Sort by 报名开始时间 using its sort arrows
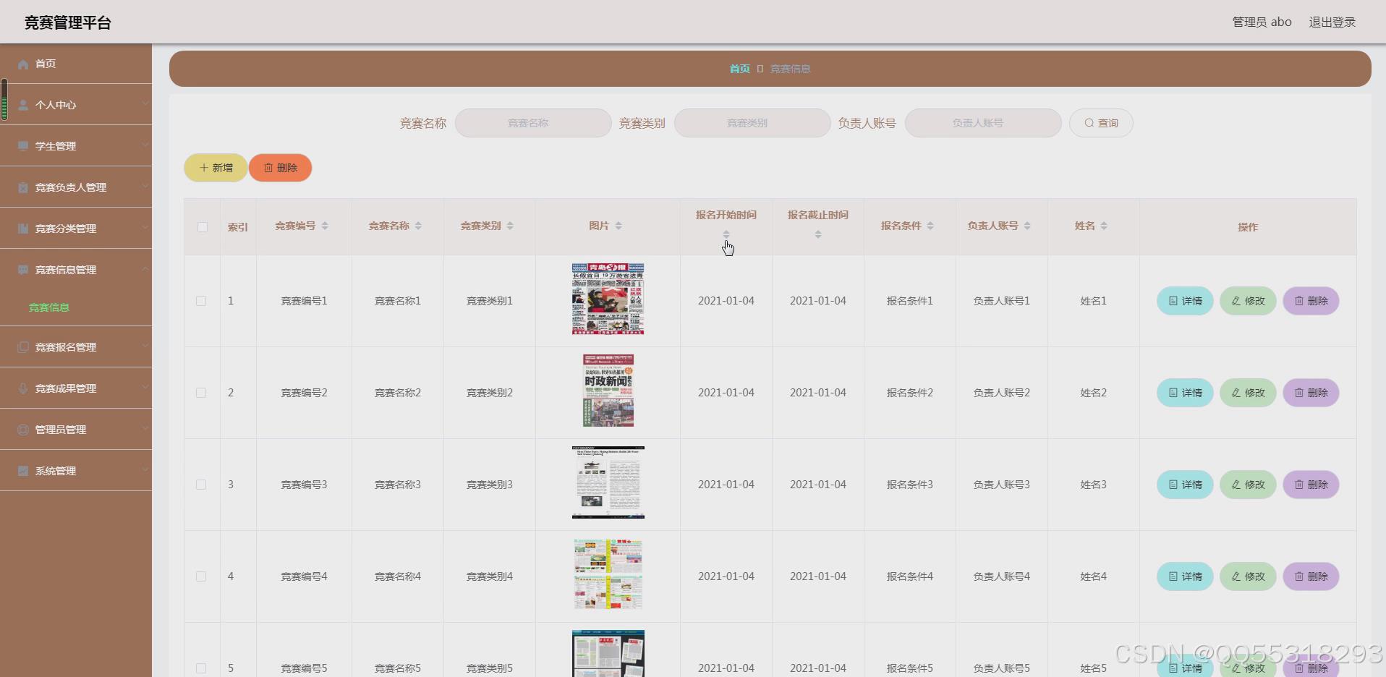Image resolution: width=1386 pixels, height=677 pixels. tap(726, 234)
